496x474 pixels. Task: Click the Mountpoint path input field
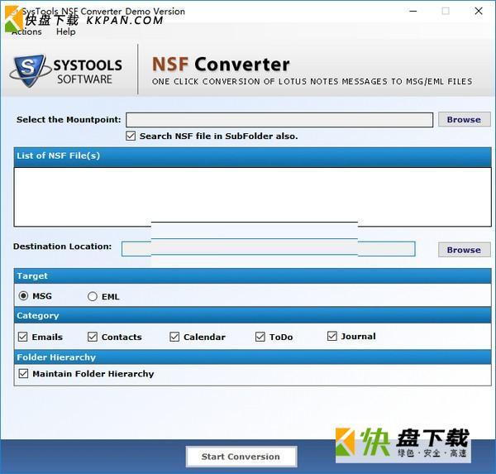pos(279,120)
